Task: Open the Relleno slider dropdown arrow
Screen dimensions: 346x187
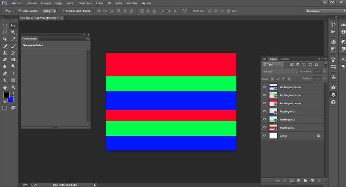Action: [x=324, y=79]
